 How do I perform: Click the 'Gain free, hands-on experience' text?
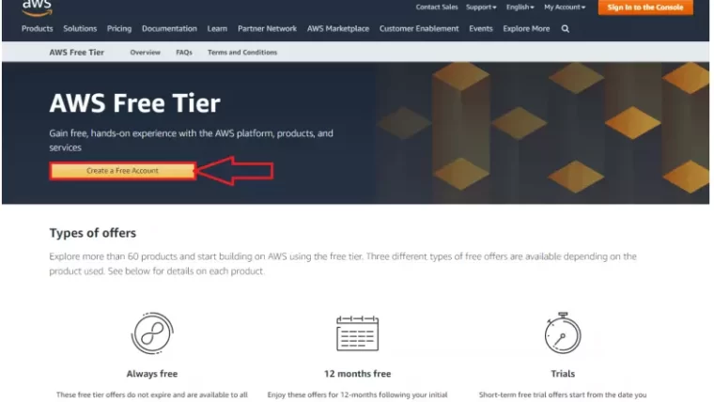192,140
